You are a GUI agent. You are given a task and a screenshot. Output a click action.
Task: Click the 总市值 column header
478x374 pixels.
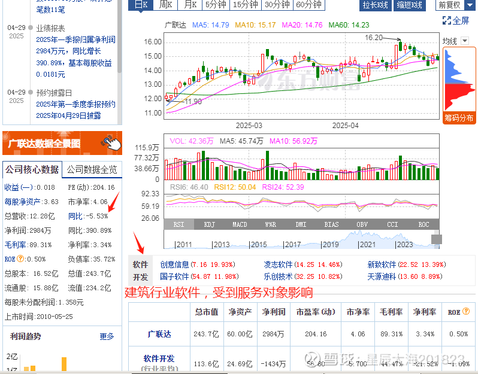(x=207, y=312)
